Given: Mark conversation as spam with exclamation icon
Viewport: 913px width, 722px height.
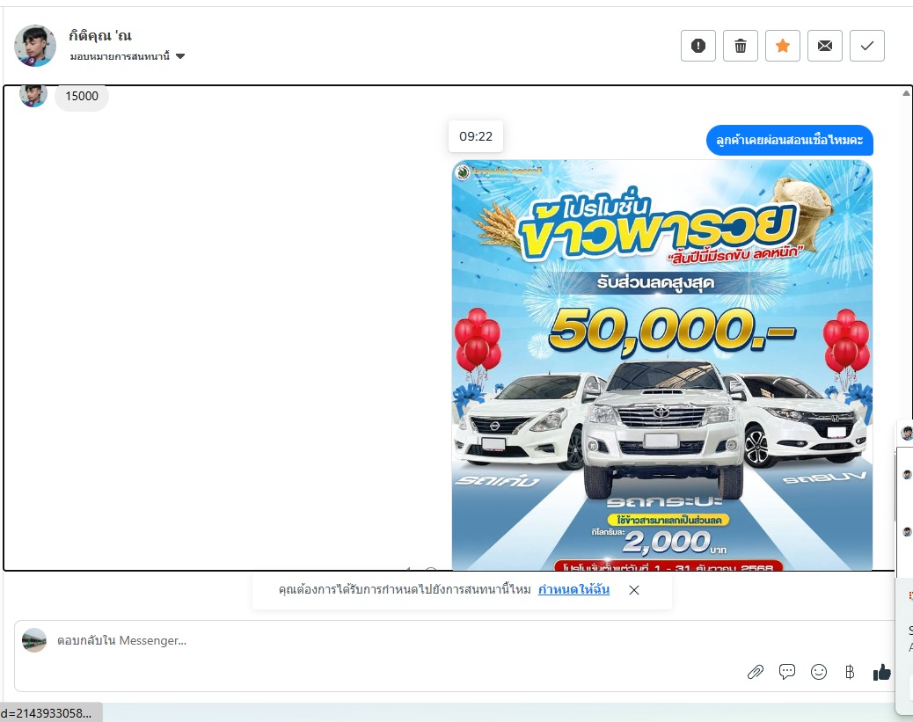Looking at the screenshot, I should 698,46.
